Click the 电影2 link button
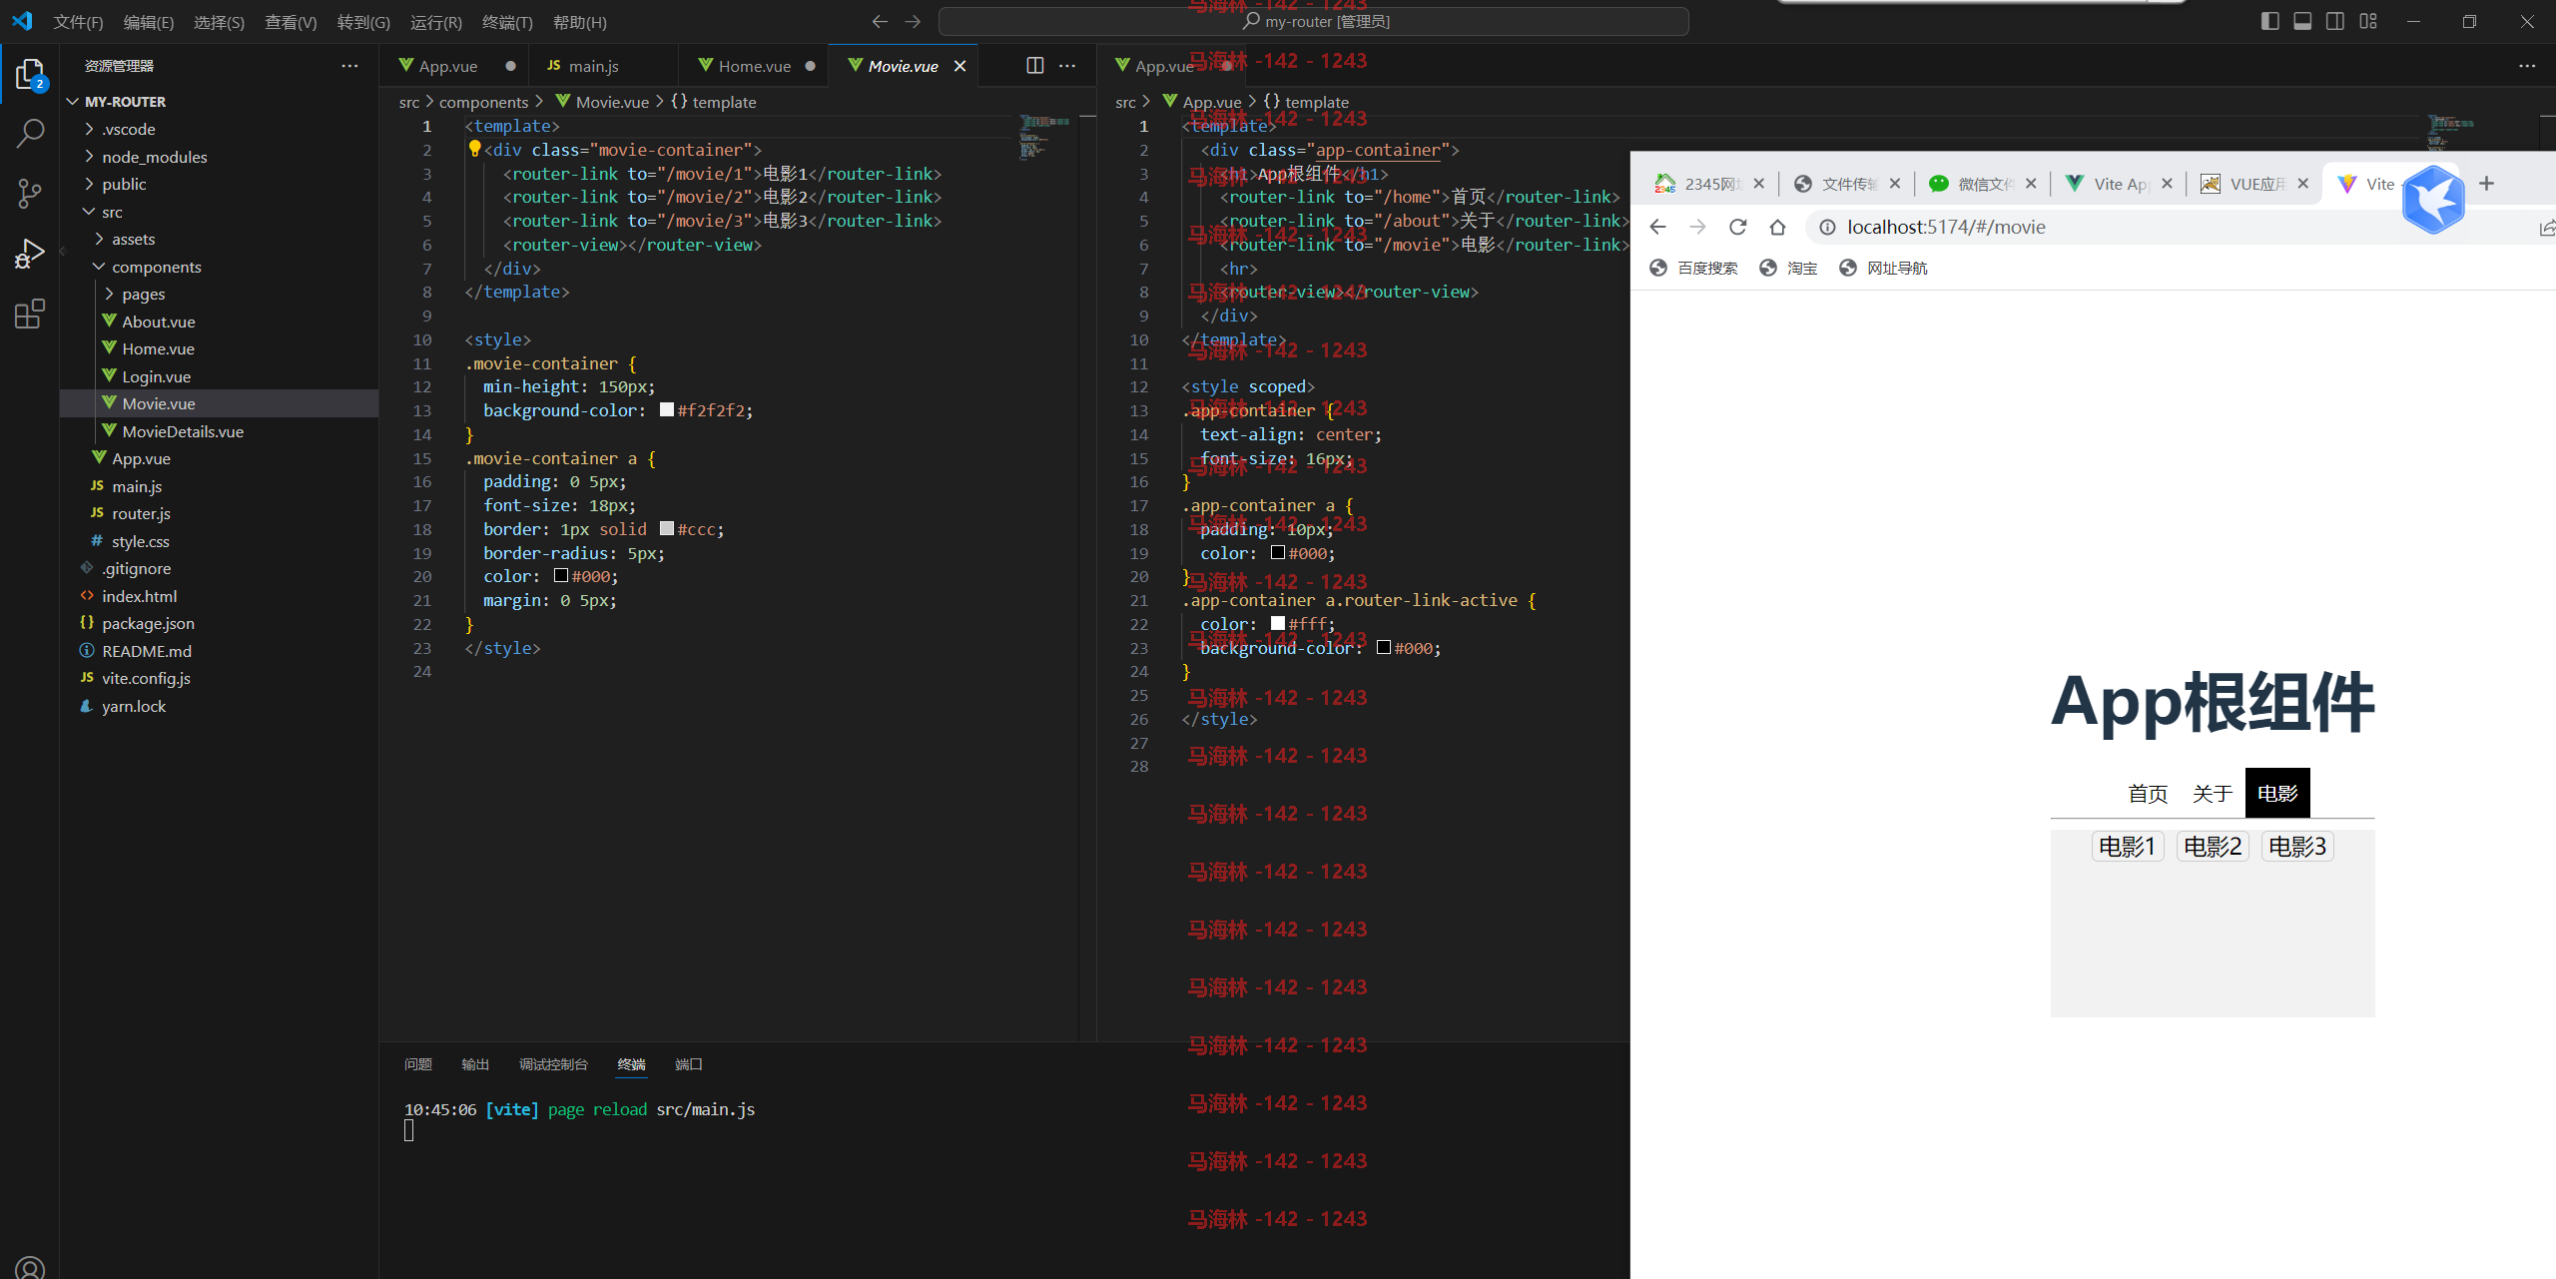Image resolution: width=2556 pixels, height=1279 pixels. (x=2213, y=847)
